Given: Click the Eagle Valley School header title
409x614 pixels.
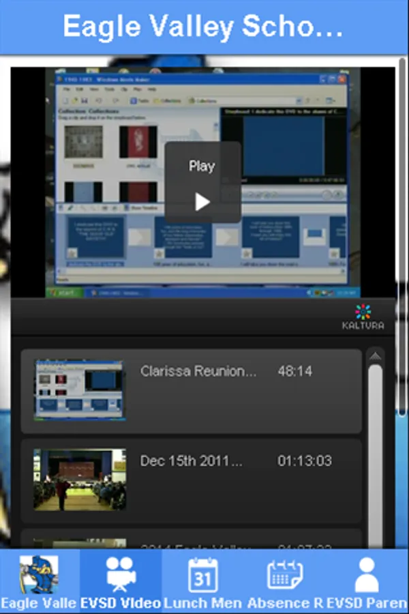Looking at the screenshot, I should coord(202,27).
